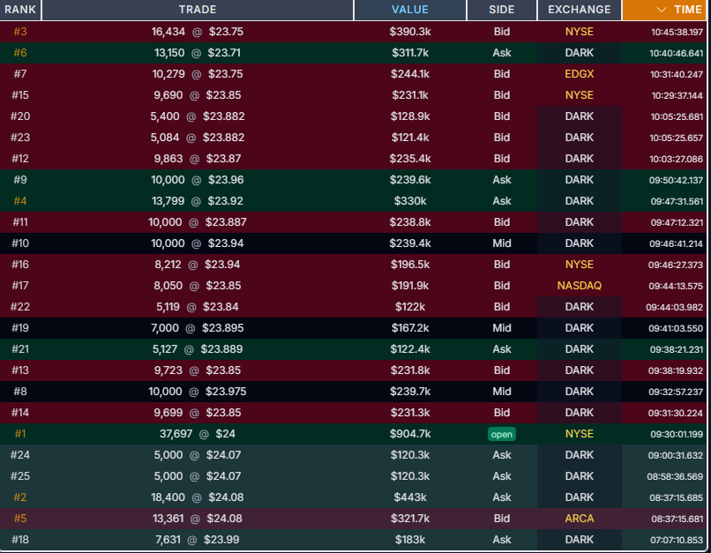Select rank #3 cell

pos(20,32)
